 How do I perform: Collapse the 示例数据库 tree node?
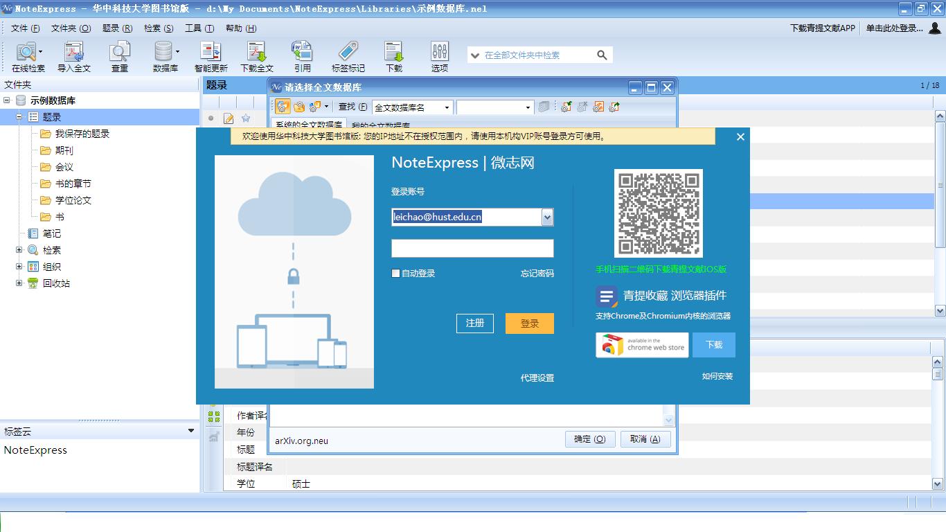[7, 100]
